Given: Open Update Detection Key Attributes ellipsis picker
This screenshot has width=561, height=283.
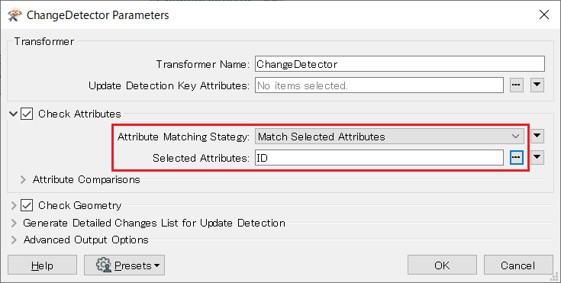Looking at the screenshot, I should [516, 85].
